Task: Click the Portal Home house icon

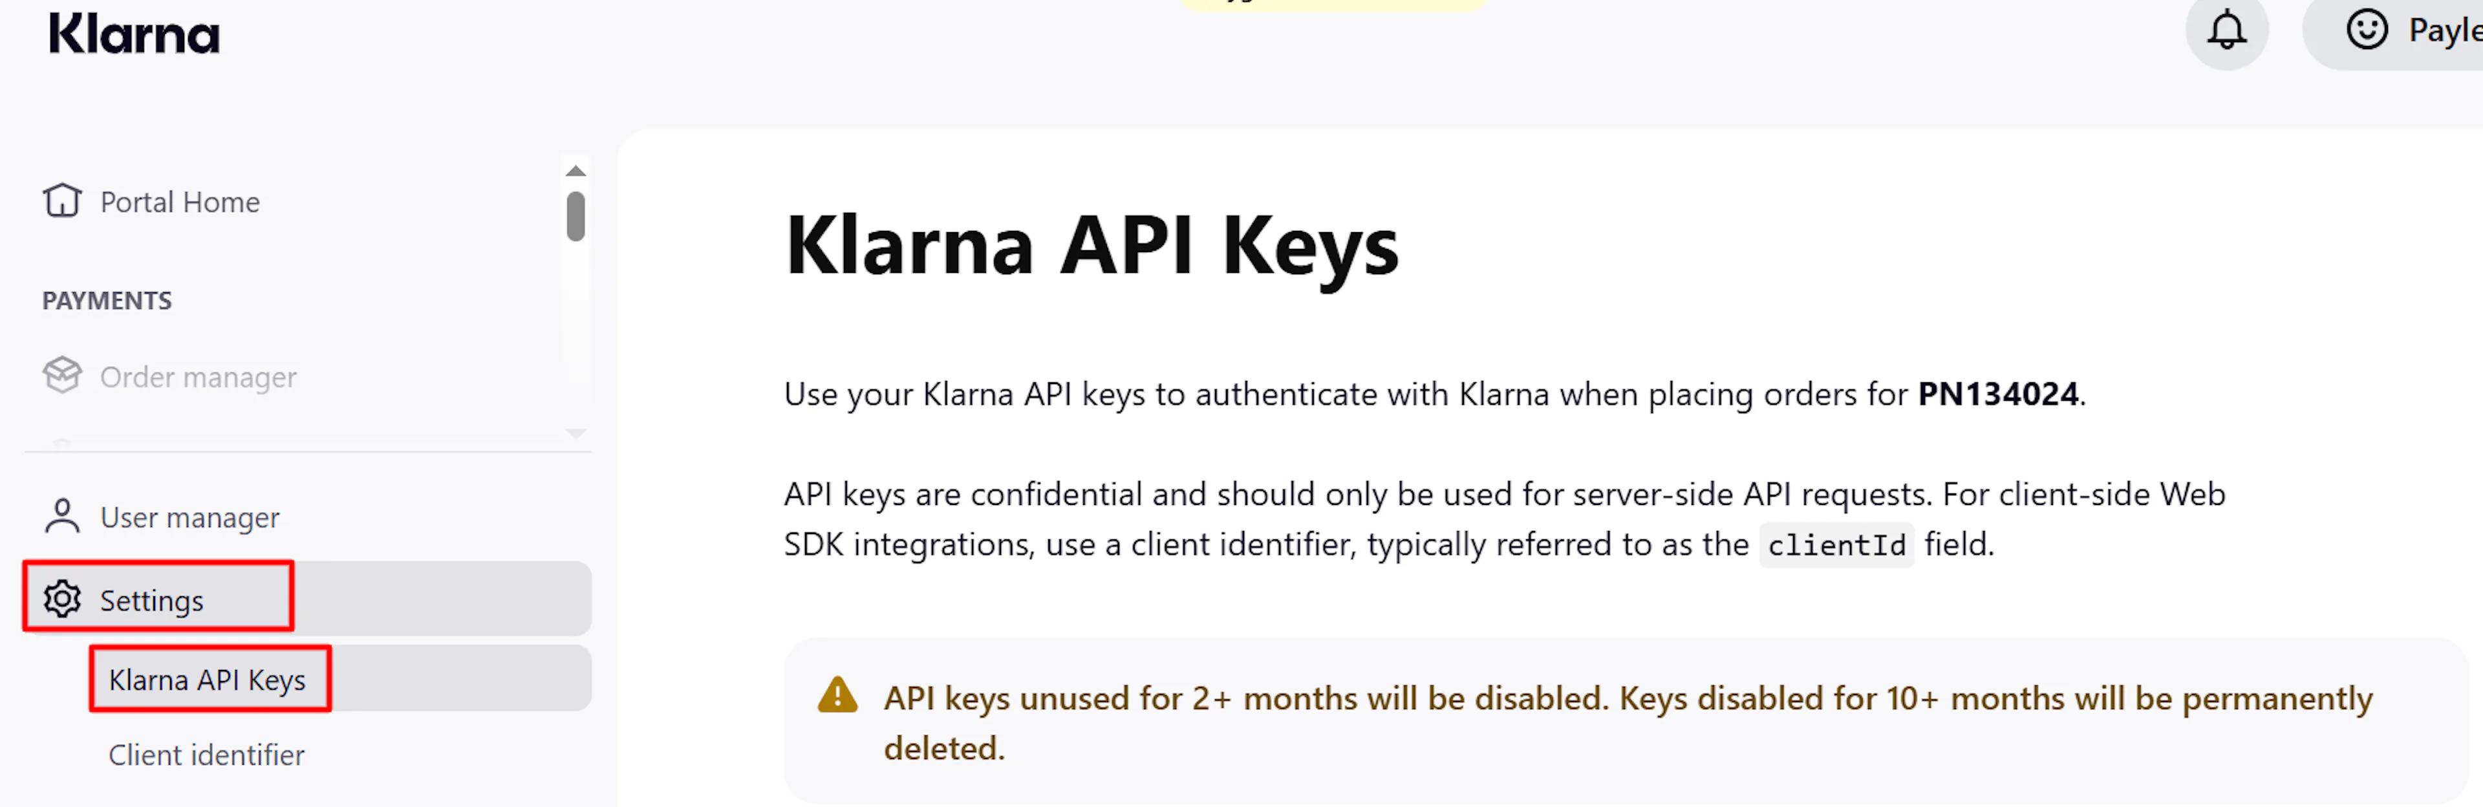Action: [63, 200]
